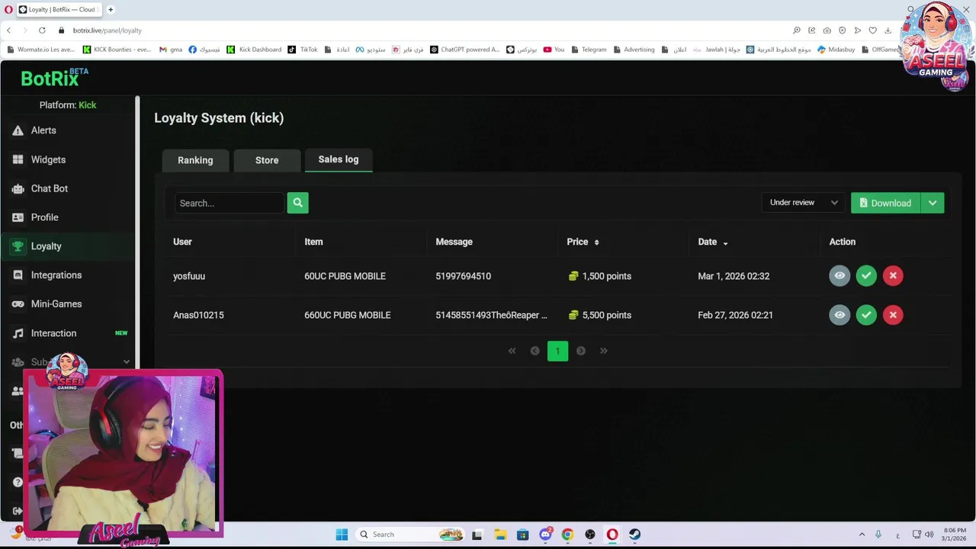Sort sales log by Price column
The height and width of the screenshot is (549, 976).
583,242
